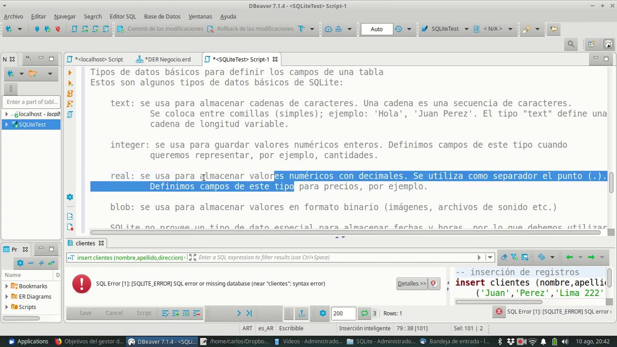617x347 pixels.
Task: Open the Editor SQL menu
Action: 122,16
